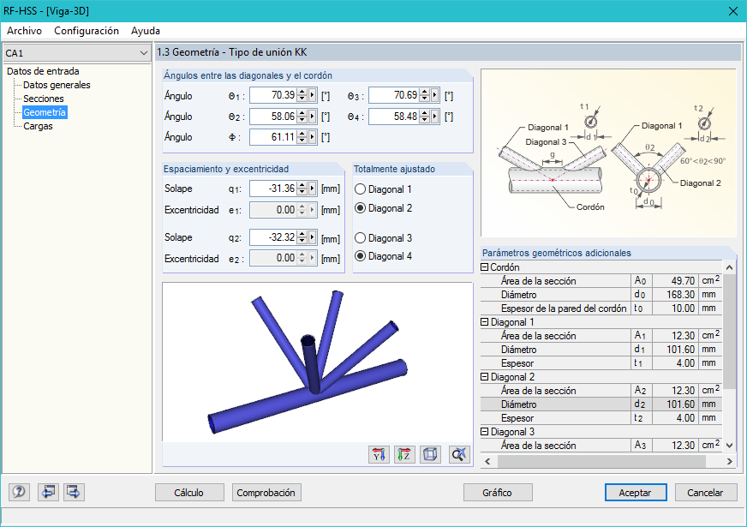Screen dimensions: 747x527
Task: Open arrow menu next to angle Φ
Action: tap(312, 137)
